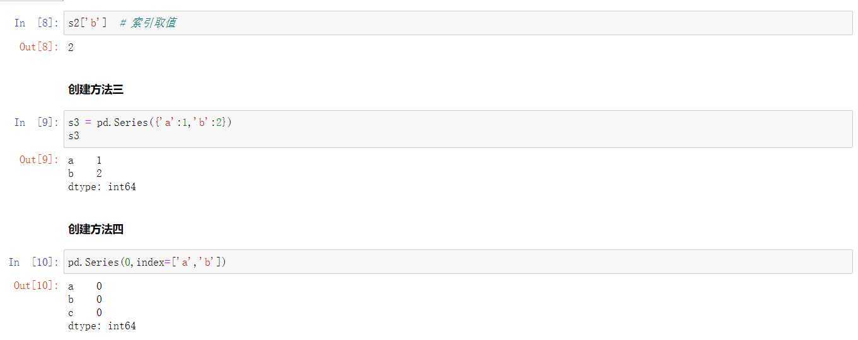Select the 创建方法四 heading
The width and height of the screenshot is (858, 340).
coord(96,229)
